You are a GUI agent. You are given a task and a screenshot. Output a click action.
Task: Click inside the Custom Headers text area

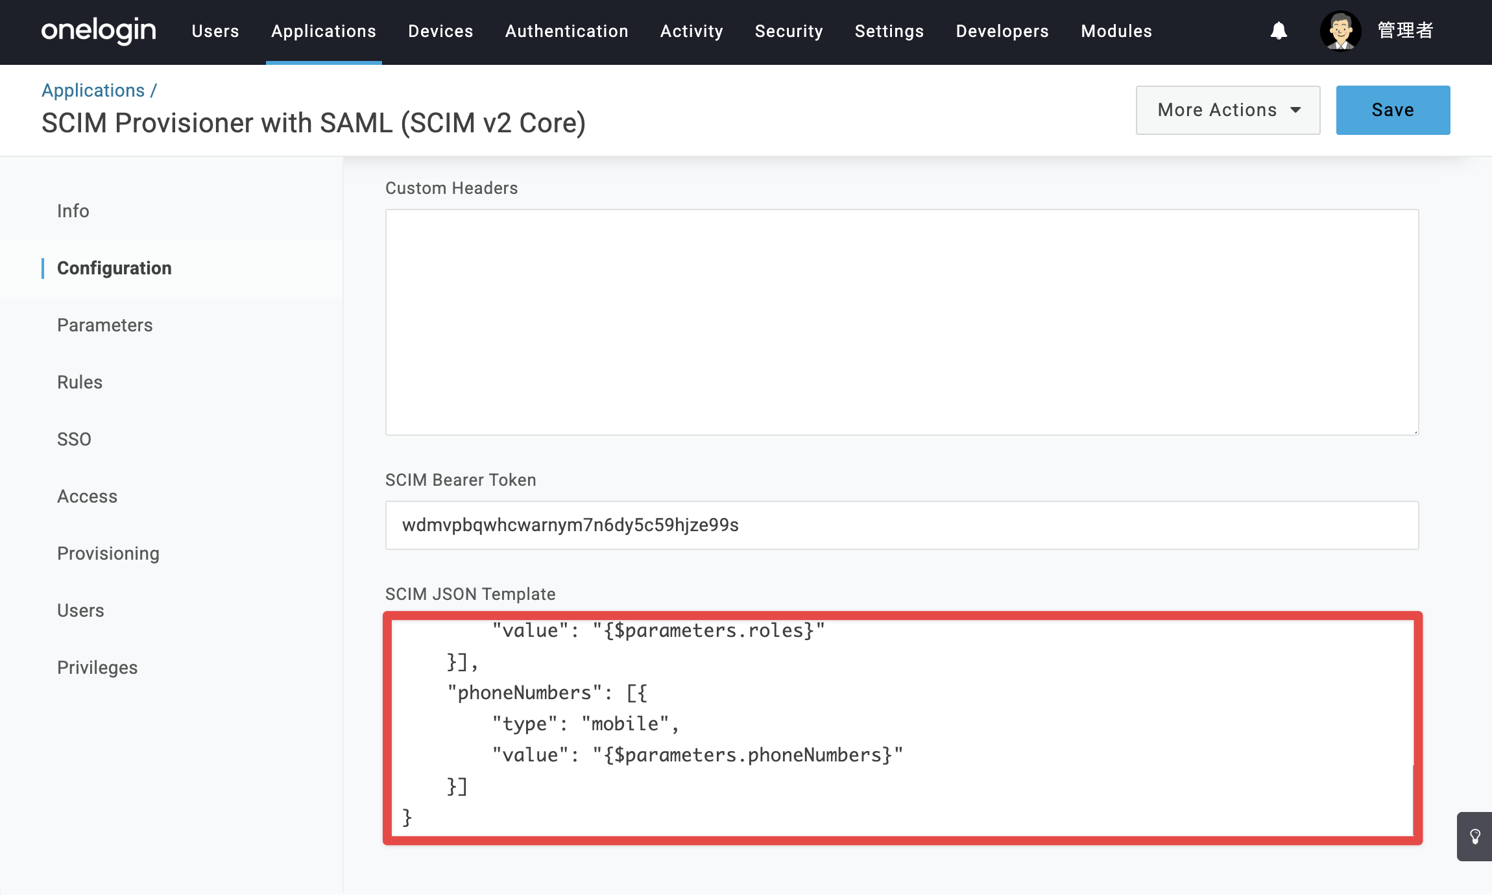click(x=902, y=322)
